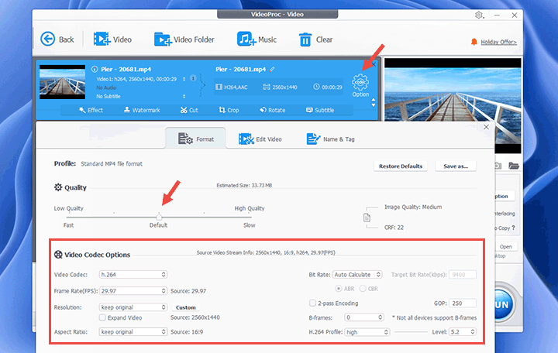Switch to the Edit Video tab
558x353 pixels.
[260, 139]
